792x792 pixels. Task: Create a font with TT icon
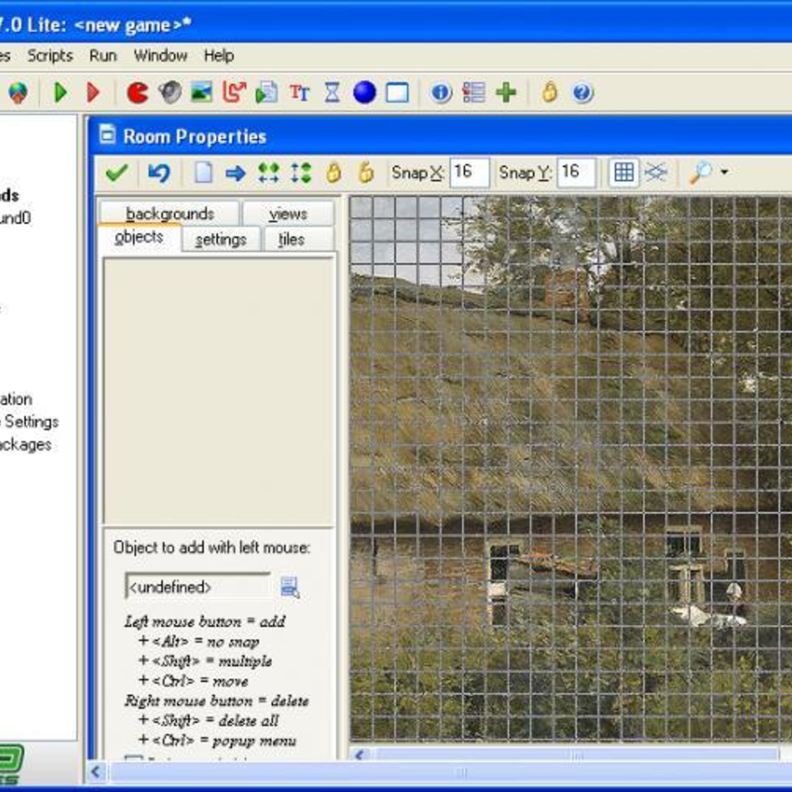click(x=299, y=93)
